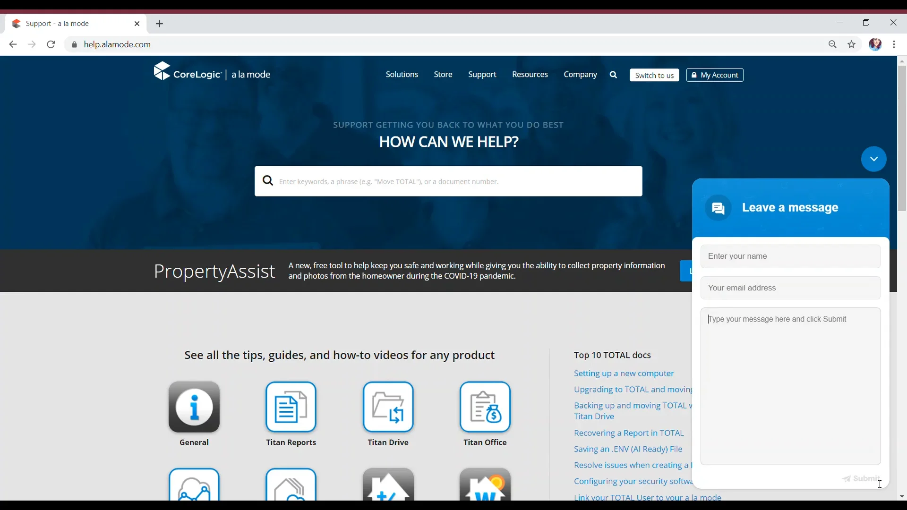Reload the page with the refresh icon
907x510 pixels.
click(x=51, y=45)
